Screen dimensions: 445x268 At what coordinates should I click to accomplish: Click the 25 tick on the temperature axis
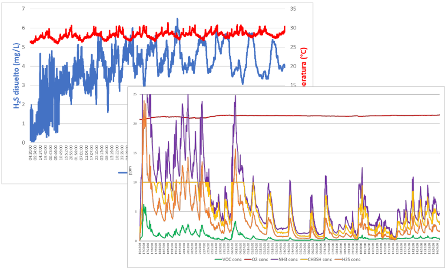click(293, 47)
